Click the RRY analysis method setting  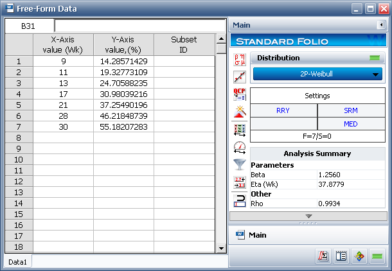283,110
